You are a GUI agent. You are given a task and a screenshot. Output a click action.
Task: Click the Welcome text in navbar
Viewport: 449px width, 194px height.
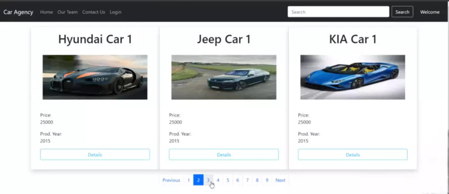coord(430,12)
